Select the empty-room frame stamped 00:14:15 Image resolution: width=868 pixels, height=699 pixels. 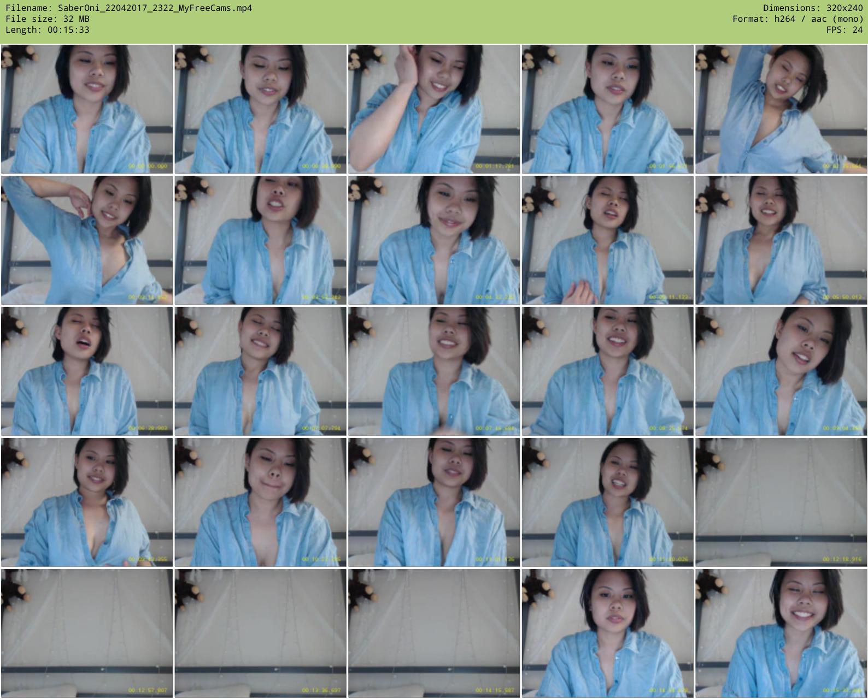pyautogui.click(x=434, y=633)
